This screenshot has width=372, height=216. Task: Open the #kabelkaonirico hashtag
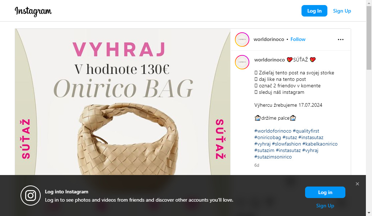coord(320,144)
